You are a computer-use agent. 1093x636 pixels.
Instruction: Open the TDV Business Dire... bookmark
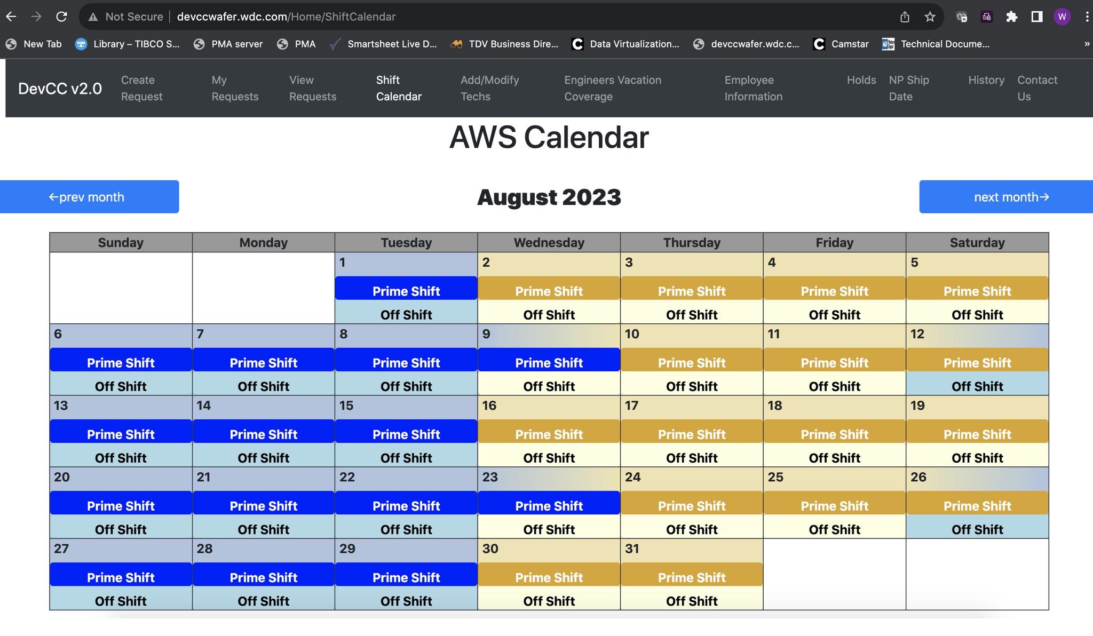(504, 44)
